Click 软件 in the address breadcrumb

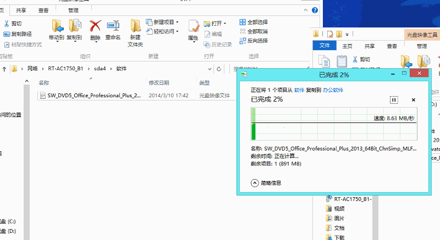(122, 69)
